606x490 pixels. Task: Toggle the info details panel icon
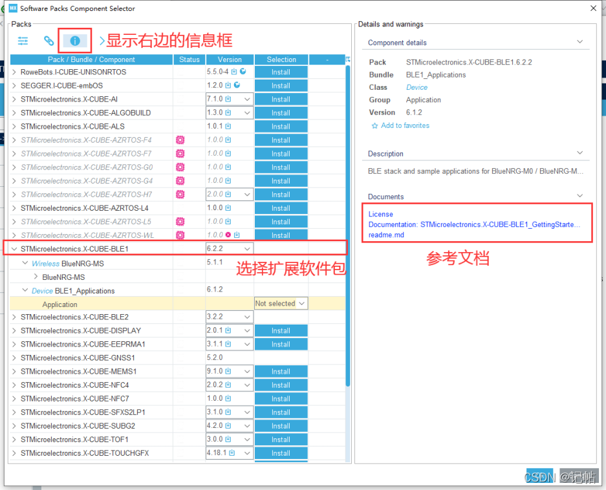pyautogui.click(x=75, y=41)
